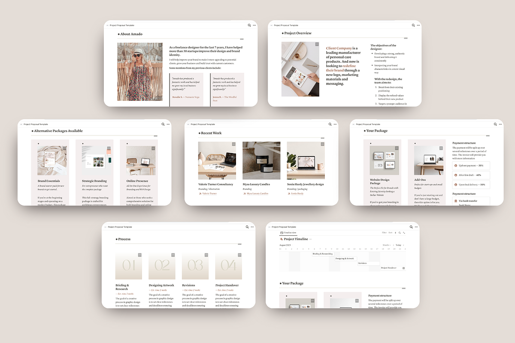Select the Timeline view tab

[290, 232]
